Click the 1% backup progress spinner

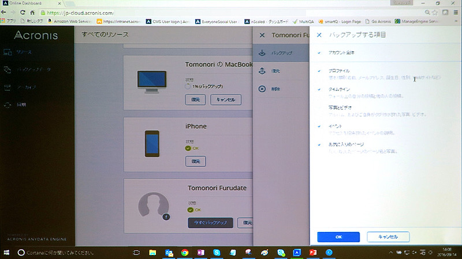click(187, 86)
